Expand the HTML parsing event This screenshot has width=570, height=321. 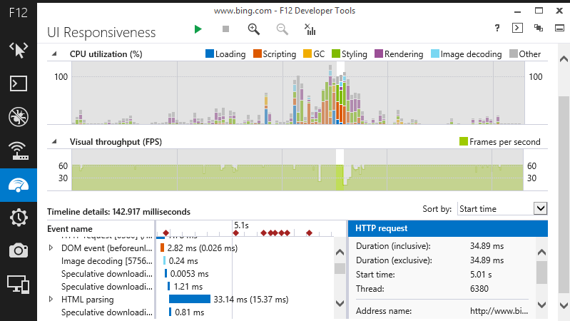click(x=51, y=299)
